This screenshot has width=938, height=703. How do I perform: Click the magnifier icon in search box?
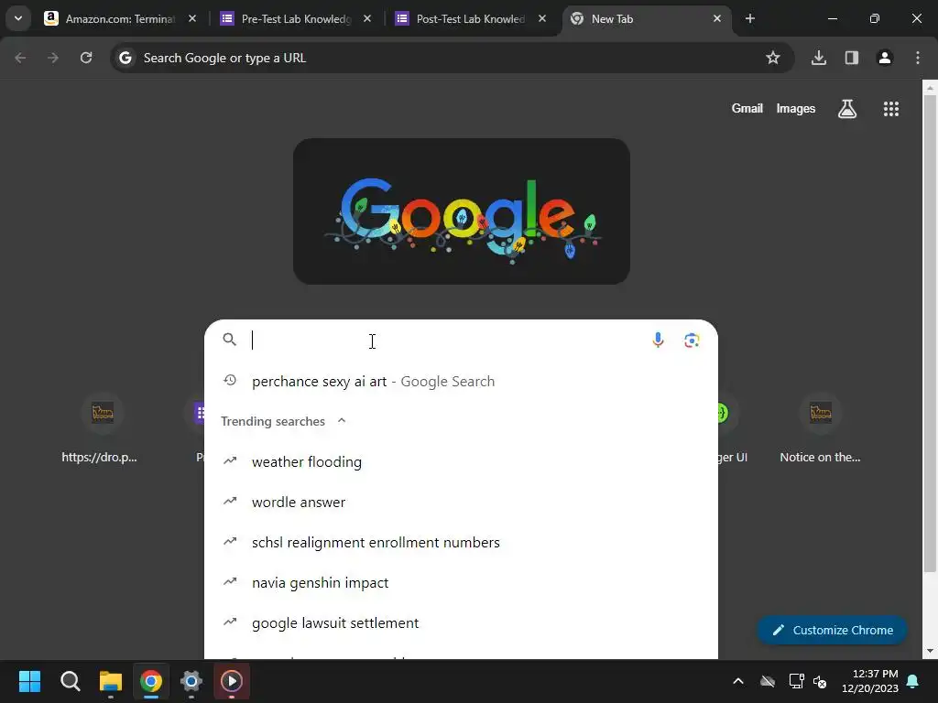pyautogui.click(x=230, y=340)
